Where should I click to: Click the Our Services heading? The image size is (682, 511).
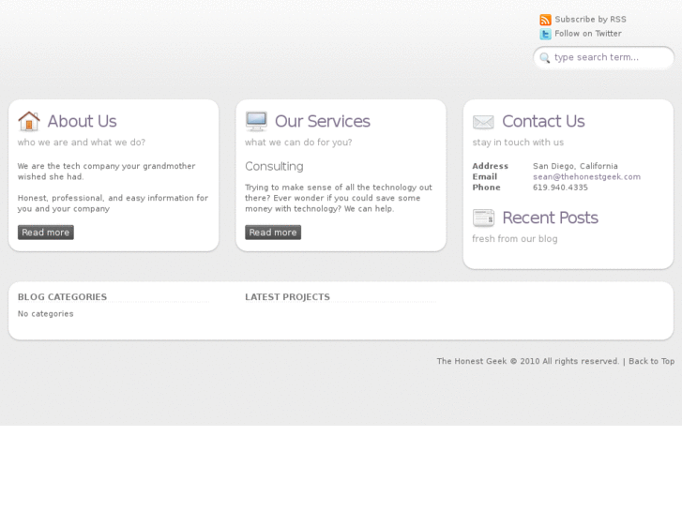coord(322,122)
